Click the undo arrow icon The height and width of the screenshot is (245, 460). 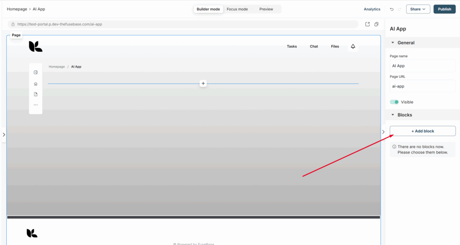[x=392, y=9]
